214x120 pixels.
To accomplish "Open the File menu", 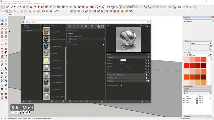I will click(x=2, y=4).
